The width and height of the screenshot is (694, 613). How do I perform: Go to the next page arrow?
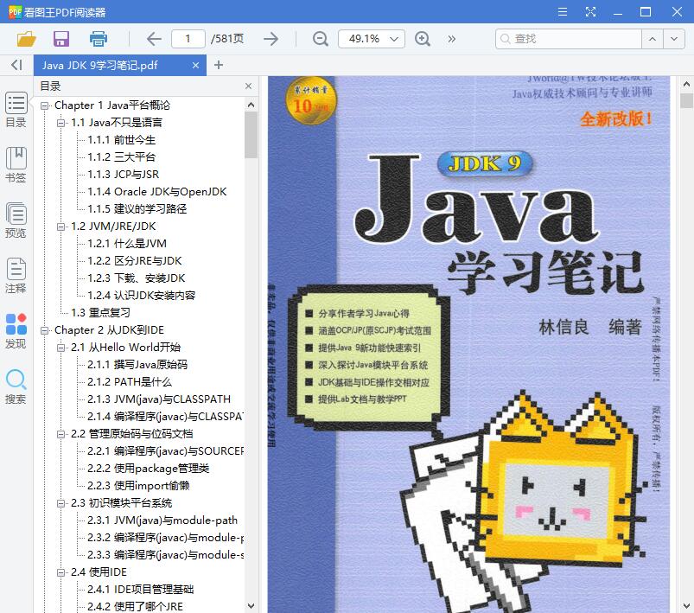[271, 39]
